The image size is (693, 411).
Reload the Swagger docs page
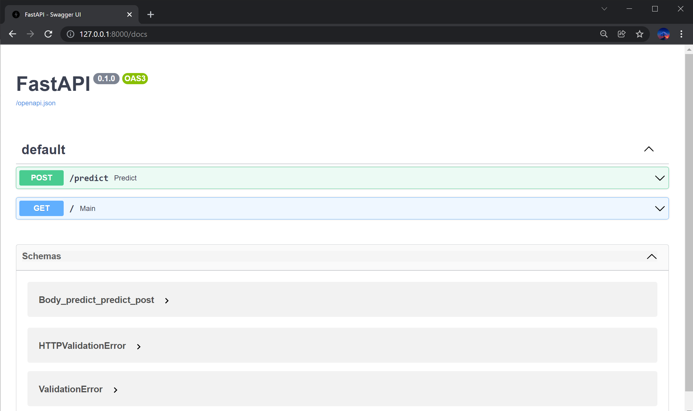coord(48,34)
